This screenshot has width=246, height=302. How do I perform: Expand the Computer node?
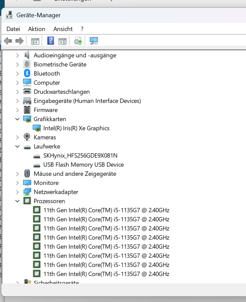click(x=17, y=83)
